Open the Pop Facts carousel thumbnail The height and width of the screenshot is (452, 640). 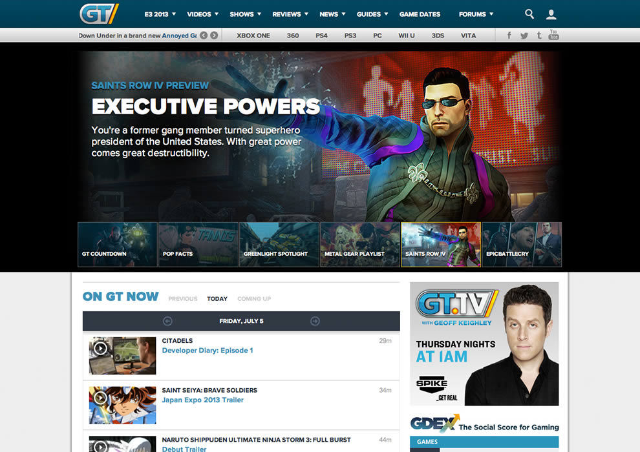click(198, 245)
